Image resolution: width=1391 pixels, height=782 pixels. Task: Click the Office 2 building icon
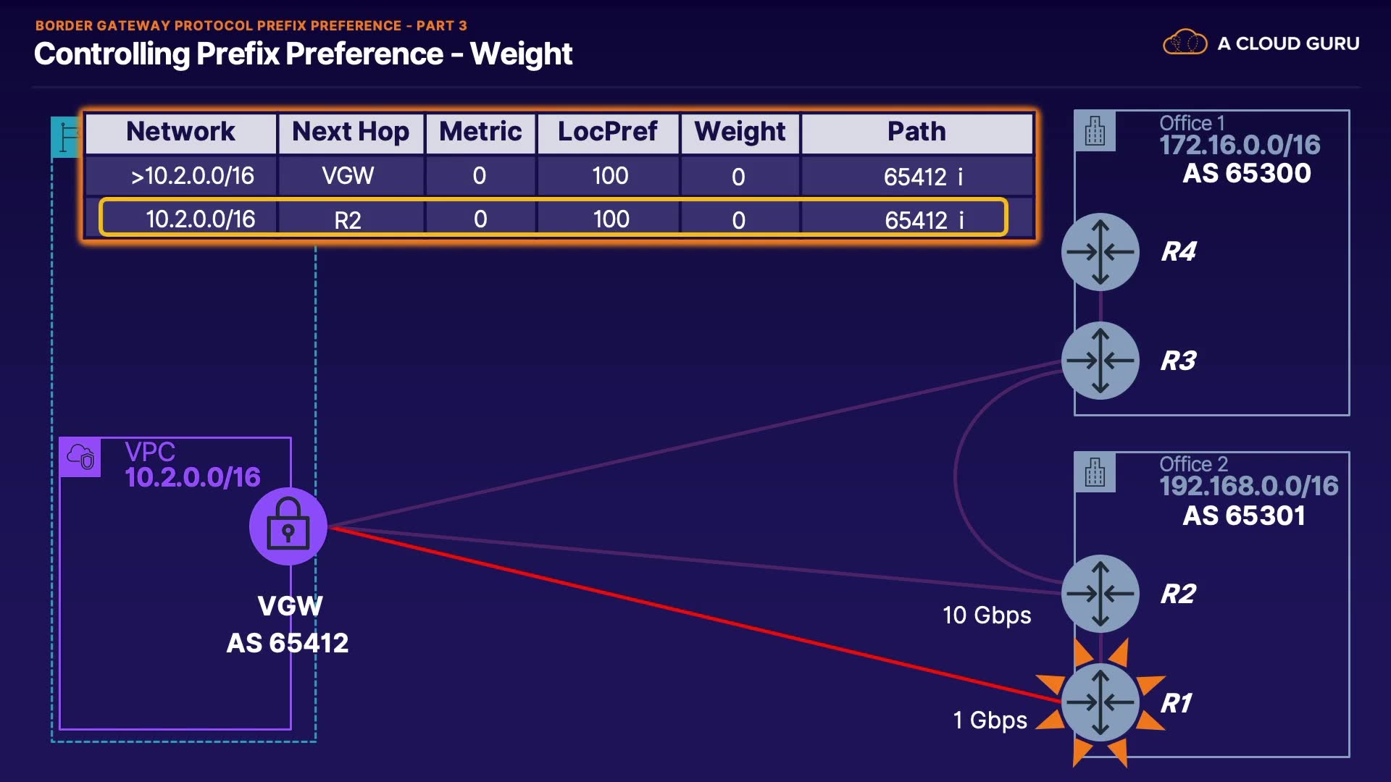coord(1095,473)
